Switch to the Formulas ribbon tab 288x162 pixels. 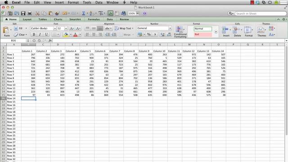tap(94, 19)
